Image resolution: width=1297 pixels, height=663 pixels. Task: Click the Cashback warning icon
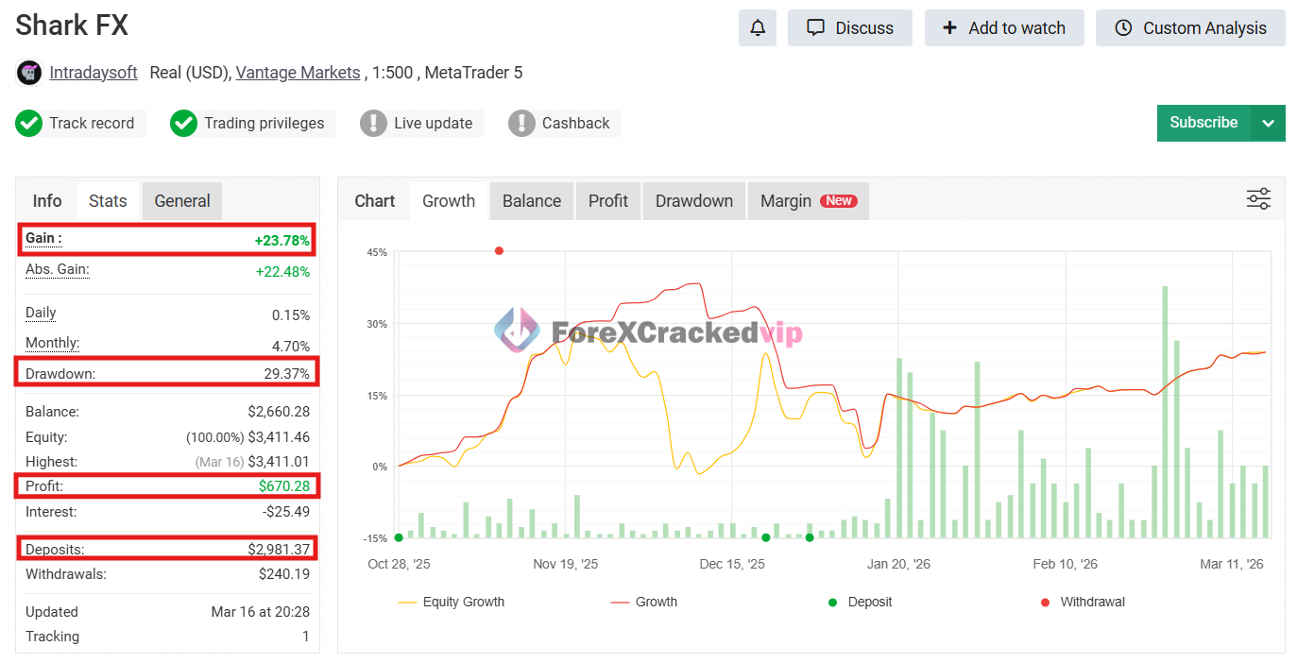click(521, 123)
